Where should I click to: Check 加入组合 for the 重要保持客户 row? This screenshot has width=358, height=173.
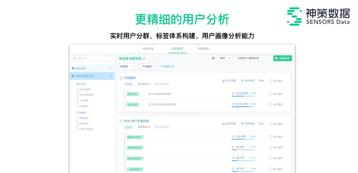(x=270, y=137)
